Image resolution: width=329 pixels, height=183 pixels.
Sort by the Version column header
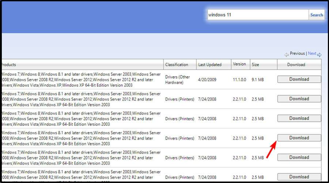[239, 64]
